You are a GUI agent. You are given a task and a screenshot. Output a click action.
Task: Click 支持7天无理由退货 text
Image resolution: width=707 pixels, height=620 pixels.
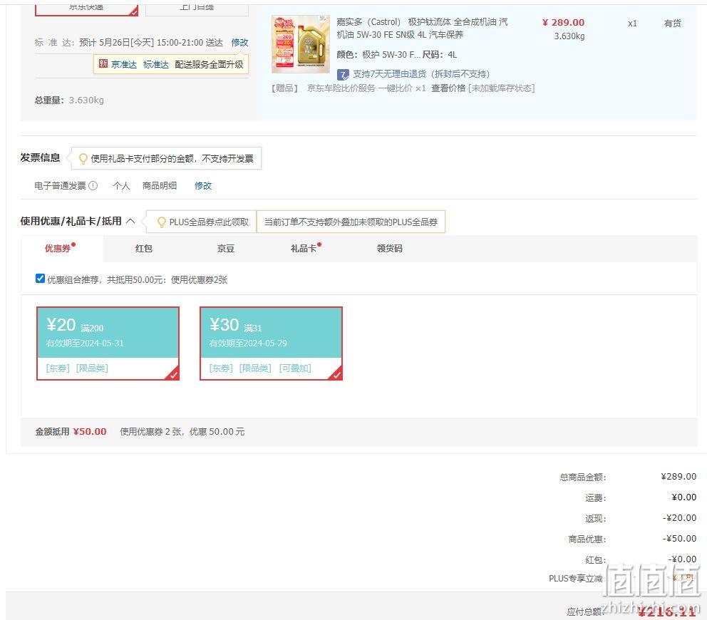click(x=421, y=74)
